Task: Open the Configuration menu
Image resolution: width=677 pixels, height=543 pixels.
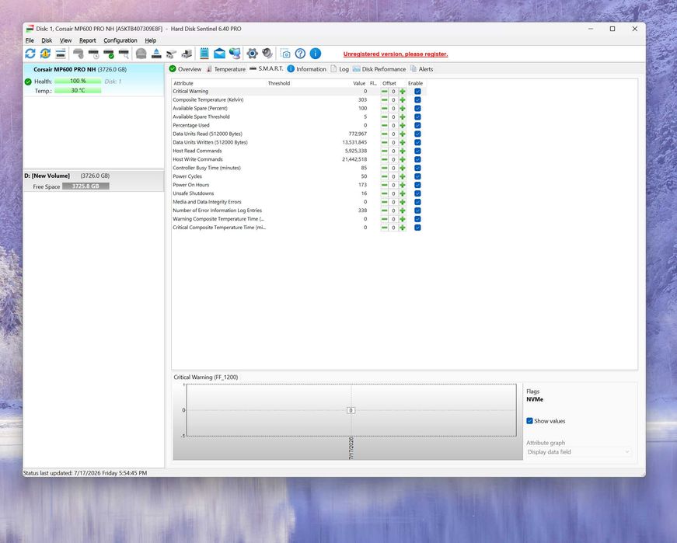Action: [x=120, y=40]
